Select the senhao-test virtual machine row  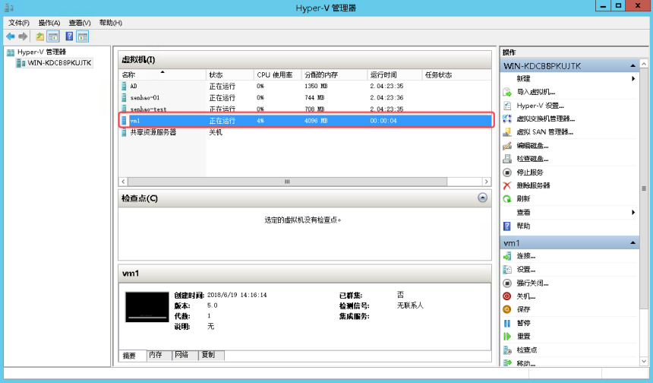click(x=304, y=109)
